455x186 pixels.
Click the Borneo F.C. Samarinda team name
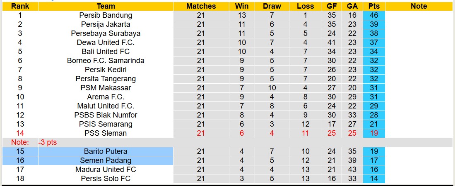[106, 61]
